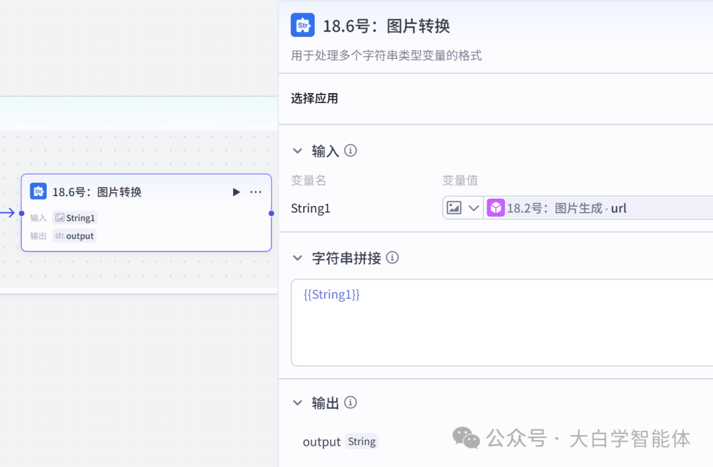This screenshot has width=713, height=467.
Task: Click the String1 variable name field
Action: (310, 209)
